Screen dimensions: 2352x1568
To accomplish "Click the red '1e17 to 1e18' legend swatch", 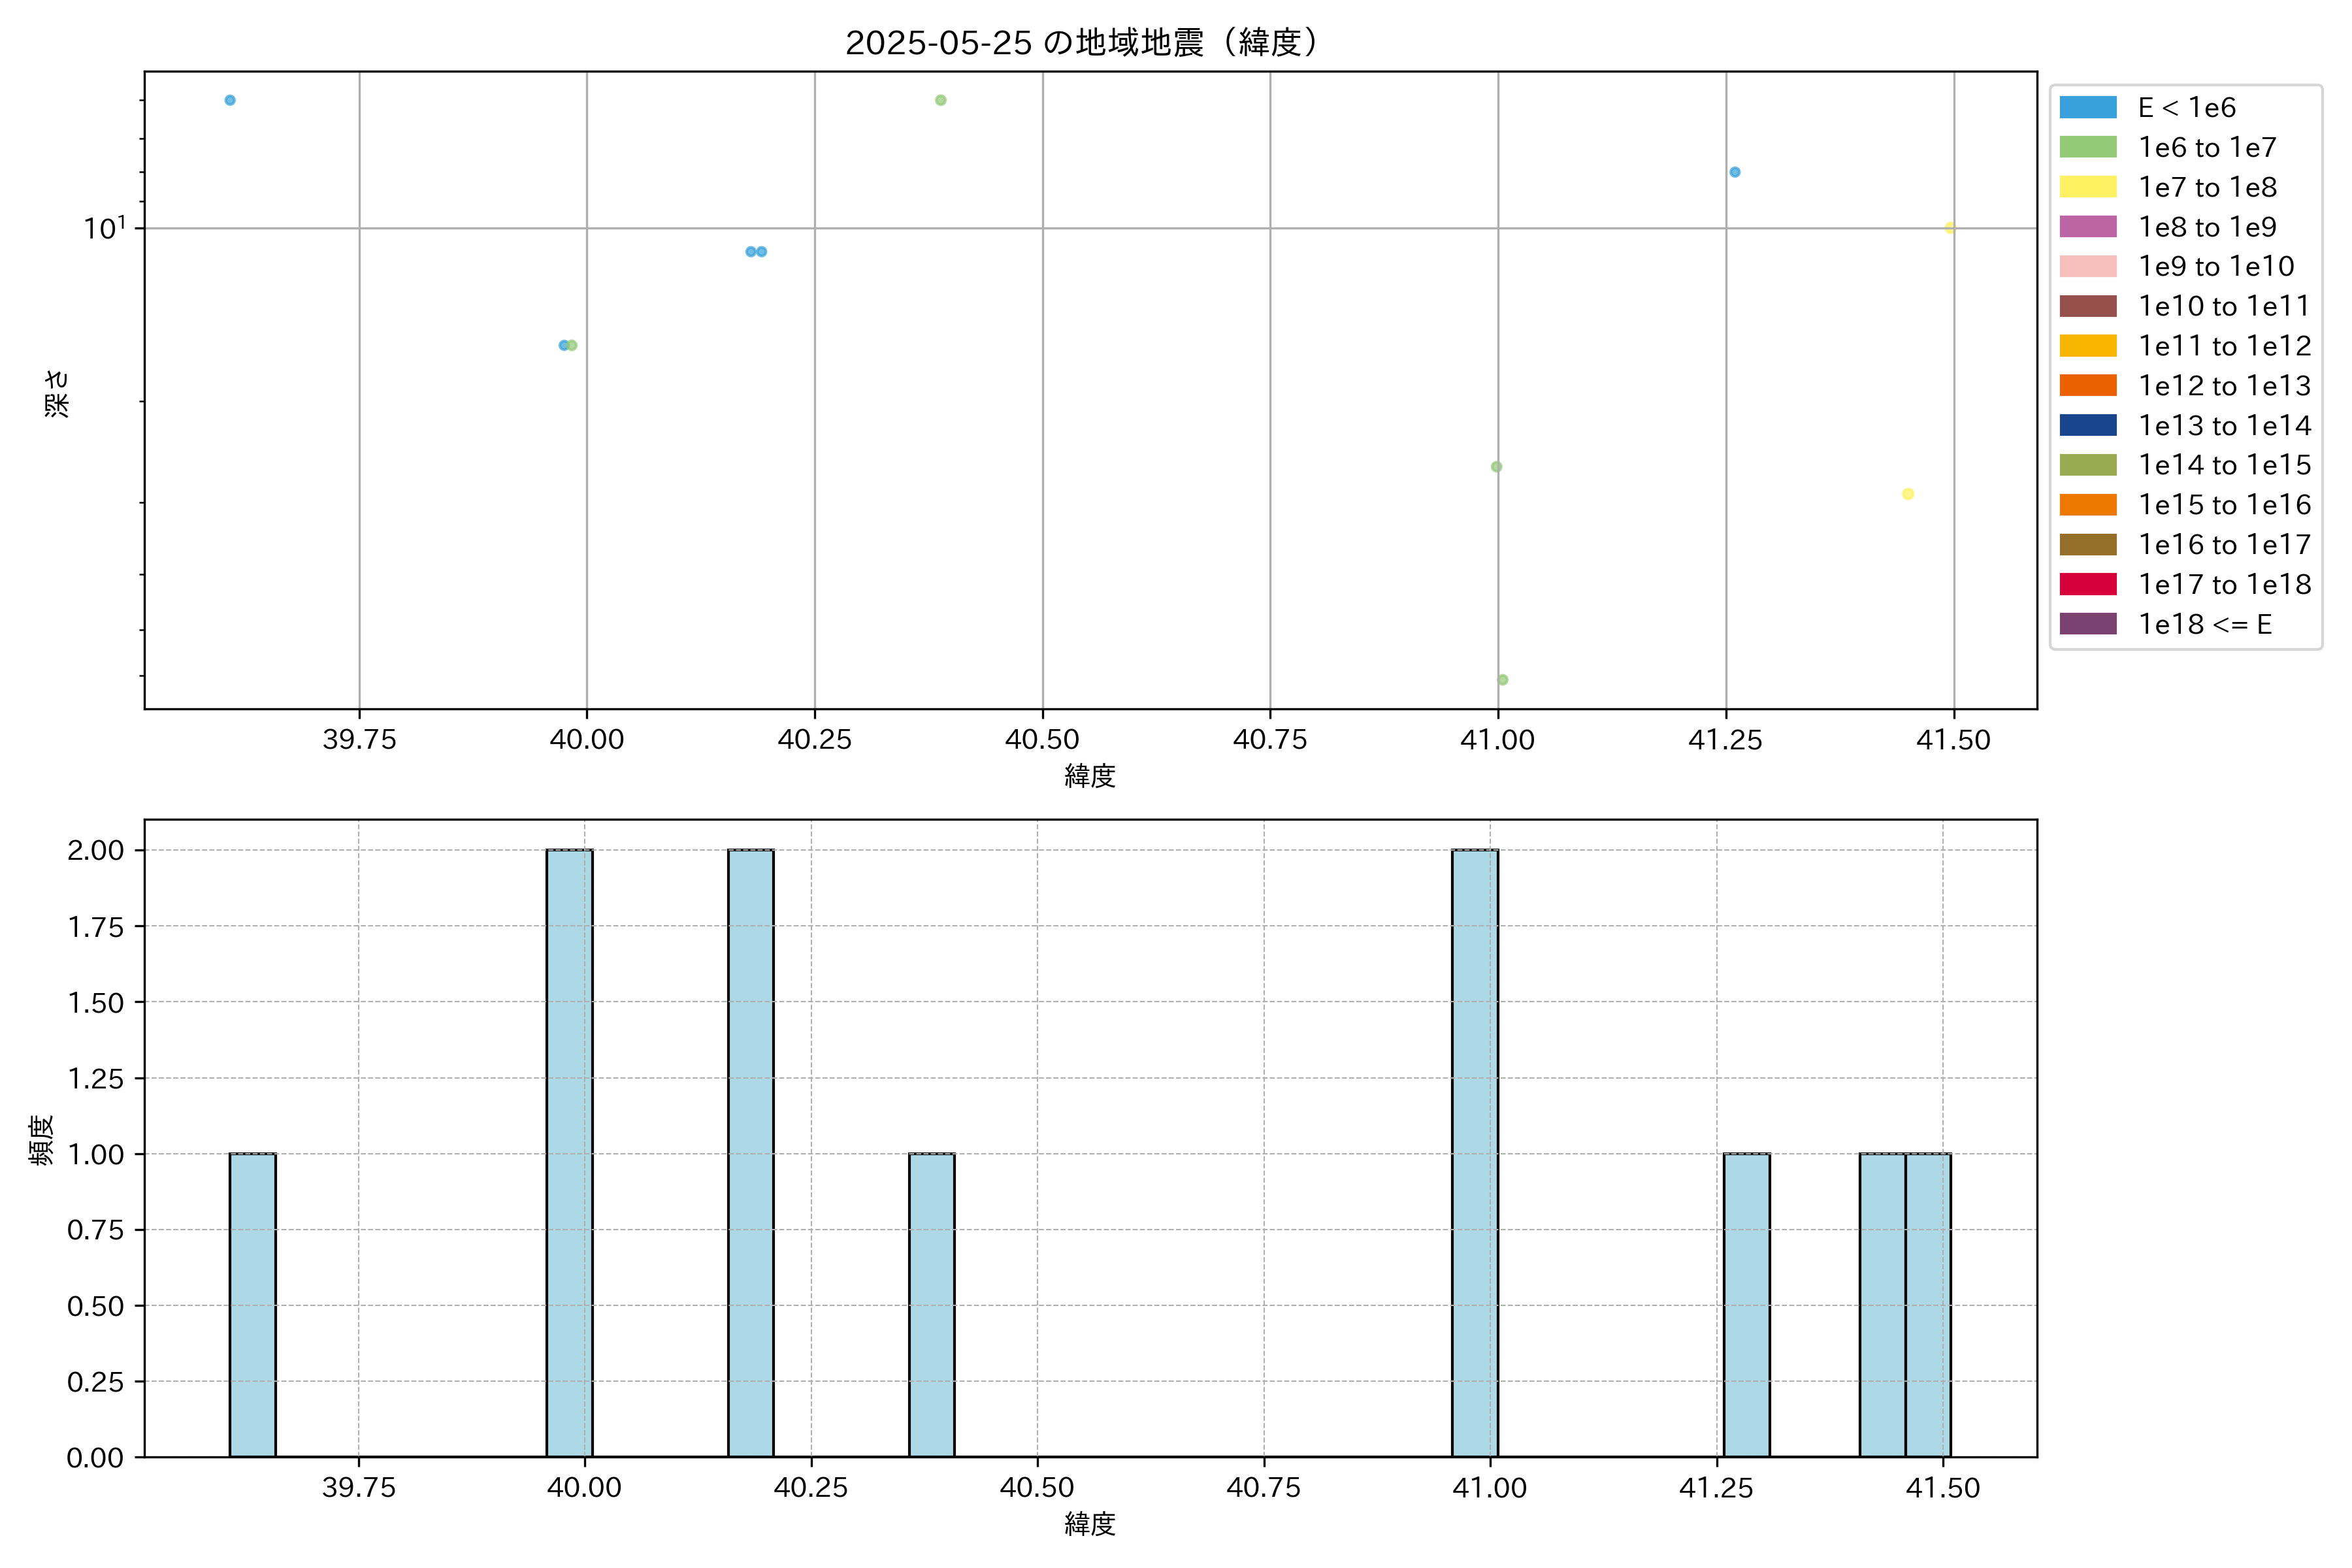I will pos(2087,584).
